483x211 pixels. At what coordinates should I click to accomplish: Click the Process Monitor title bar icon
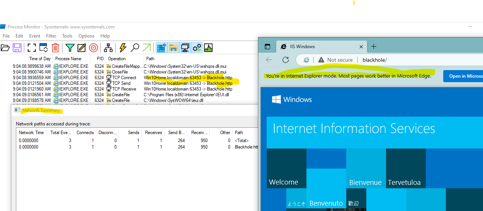coord(3,27)
